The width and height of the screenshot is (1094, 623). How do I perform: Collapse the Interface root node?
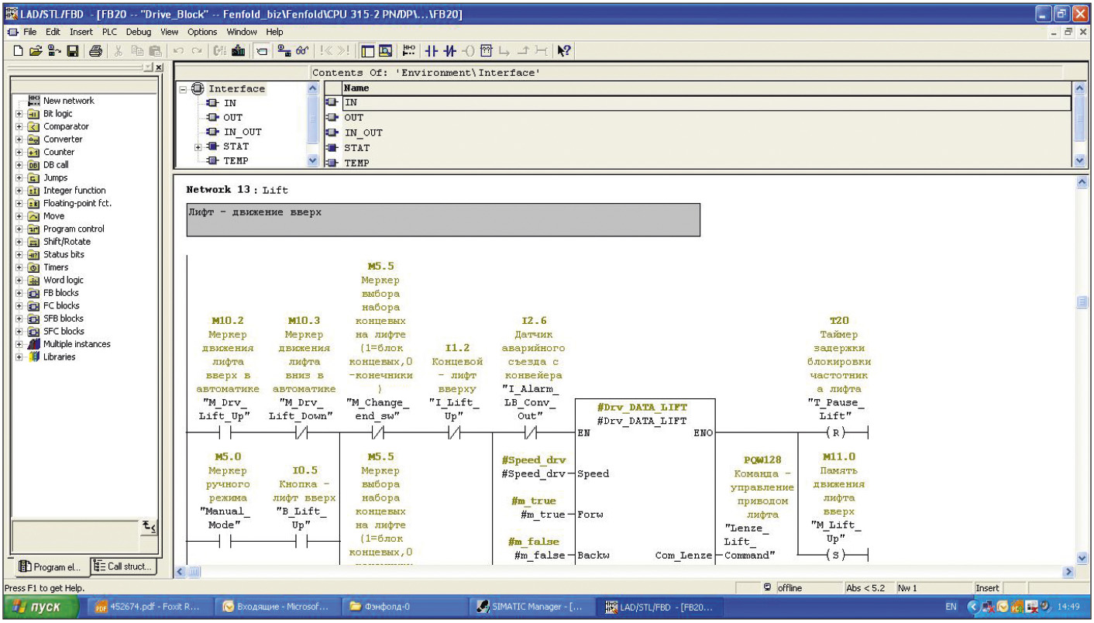point(184,88)
